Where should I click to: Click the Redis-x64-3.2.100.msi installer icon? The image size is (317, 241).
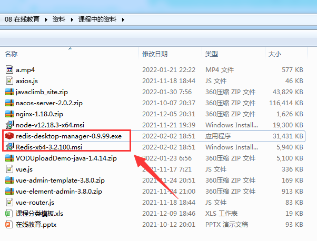[9, 147]
